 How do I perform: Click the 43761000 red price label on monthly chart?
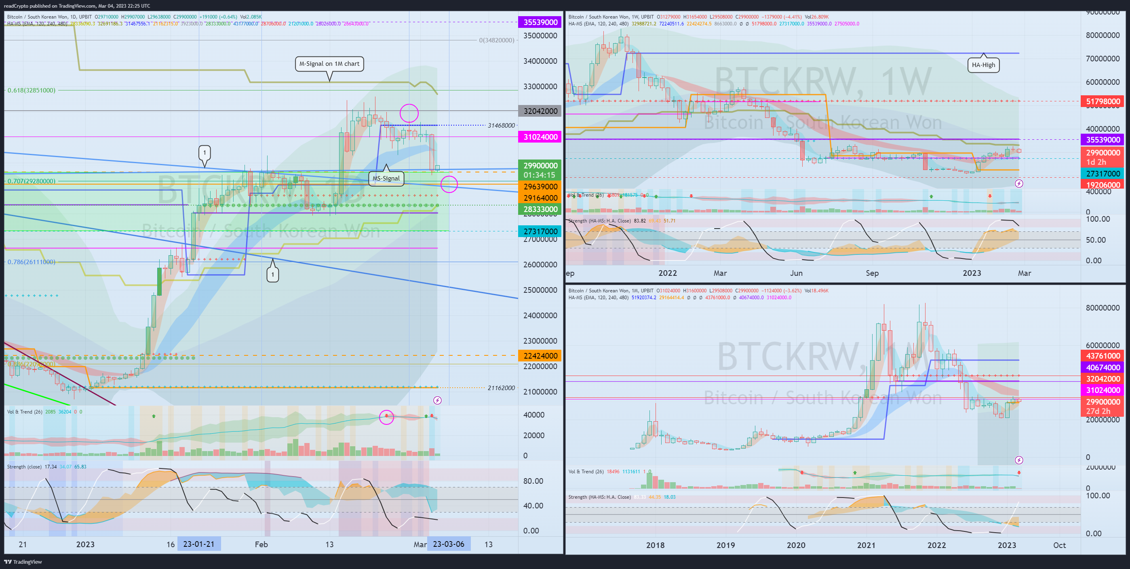point(1103,356)
